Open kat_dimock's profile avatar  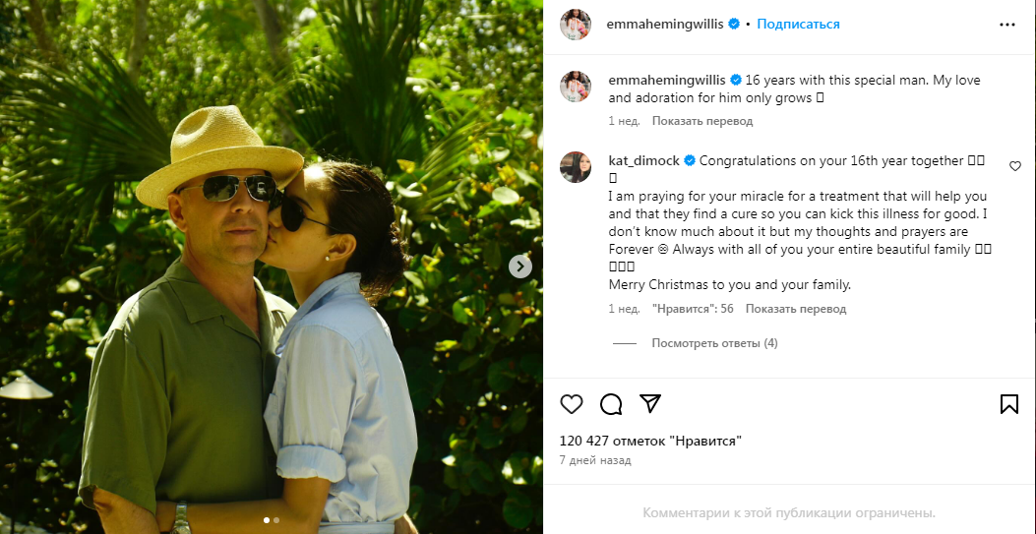coord(576,167)
